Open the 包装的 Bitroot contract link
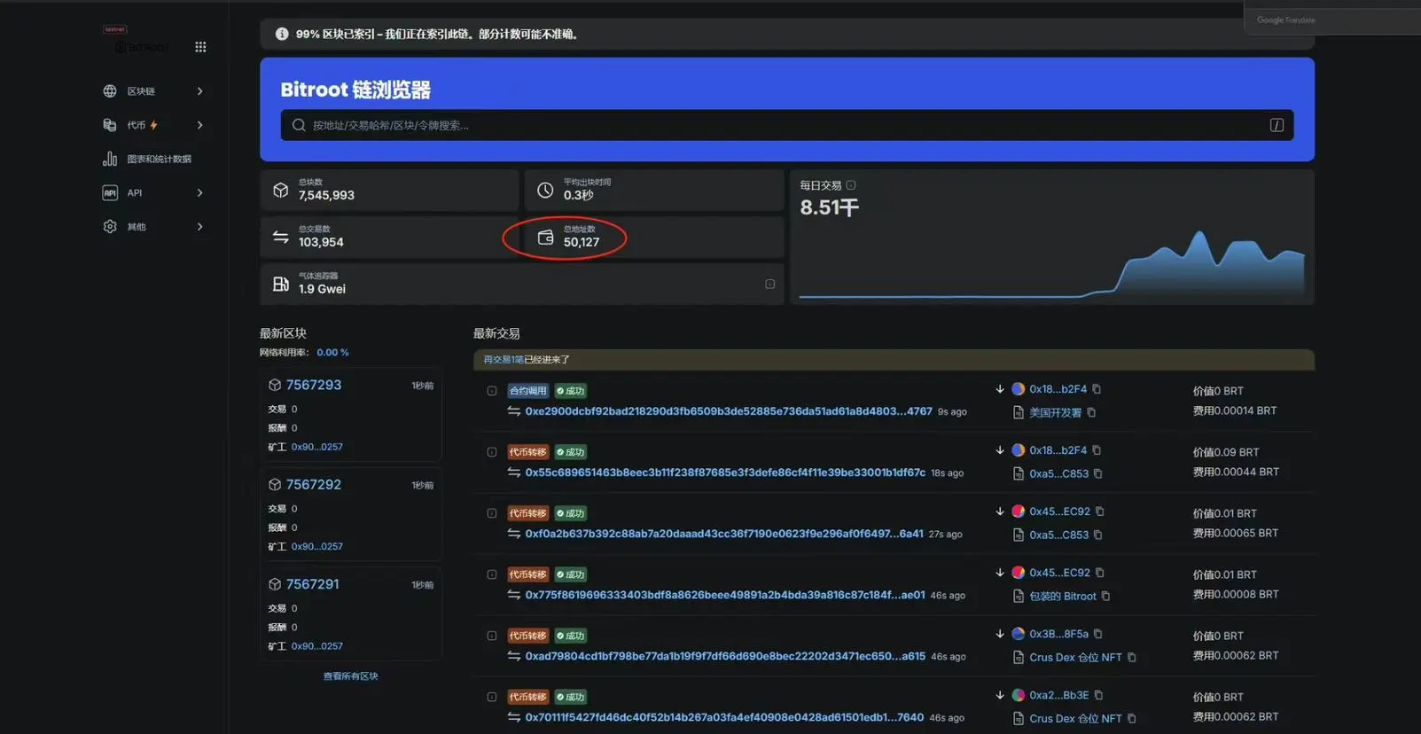 [x=1062, y=596]
